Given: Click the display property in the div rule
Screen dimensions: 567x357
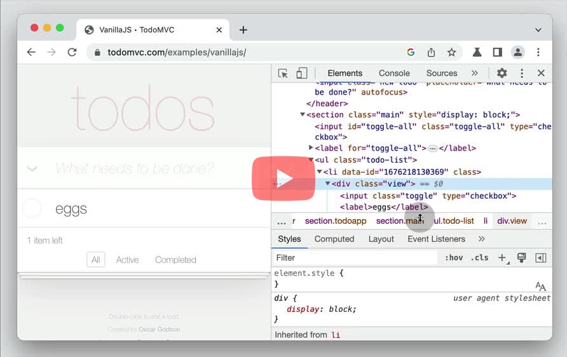Looking at the screenshot, I should (303, 309).
